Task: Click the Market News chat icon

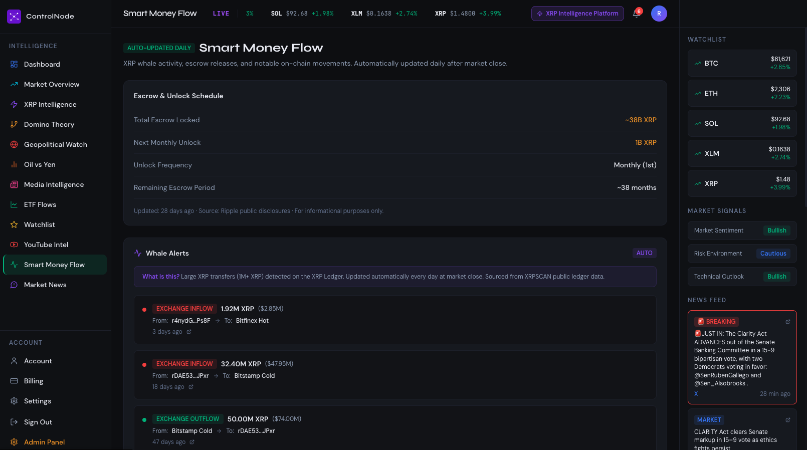Action: coord(14,285)
